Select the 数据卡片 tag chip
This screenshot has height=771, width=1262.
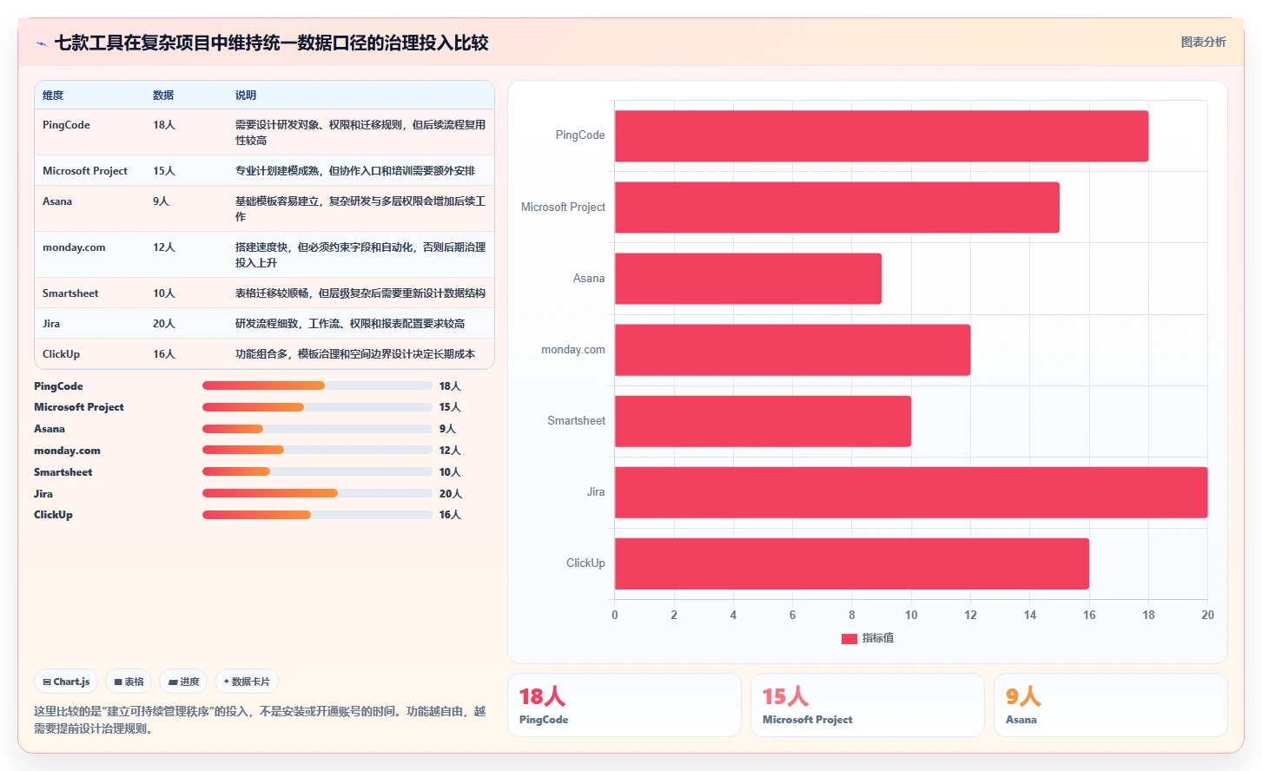pyautogui.click(x=247, y=682)
